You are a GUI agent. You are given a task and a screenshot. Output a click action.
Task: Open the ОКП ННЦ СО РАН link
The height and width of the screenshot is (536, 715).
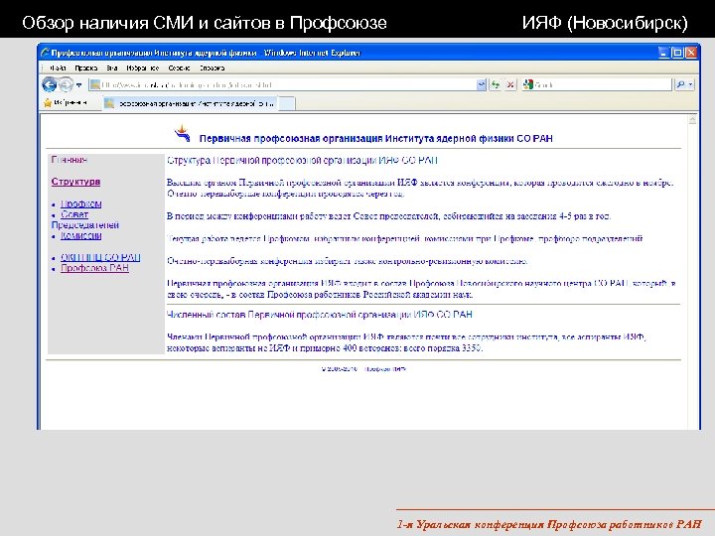point(100,257)
